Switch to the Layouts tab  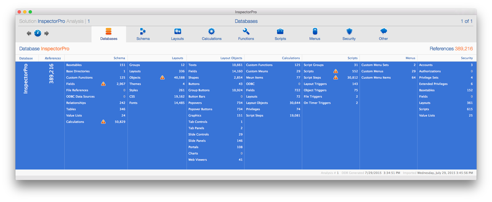click(177, 34)
